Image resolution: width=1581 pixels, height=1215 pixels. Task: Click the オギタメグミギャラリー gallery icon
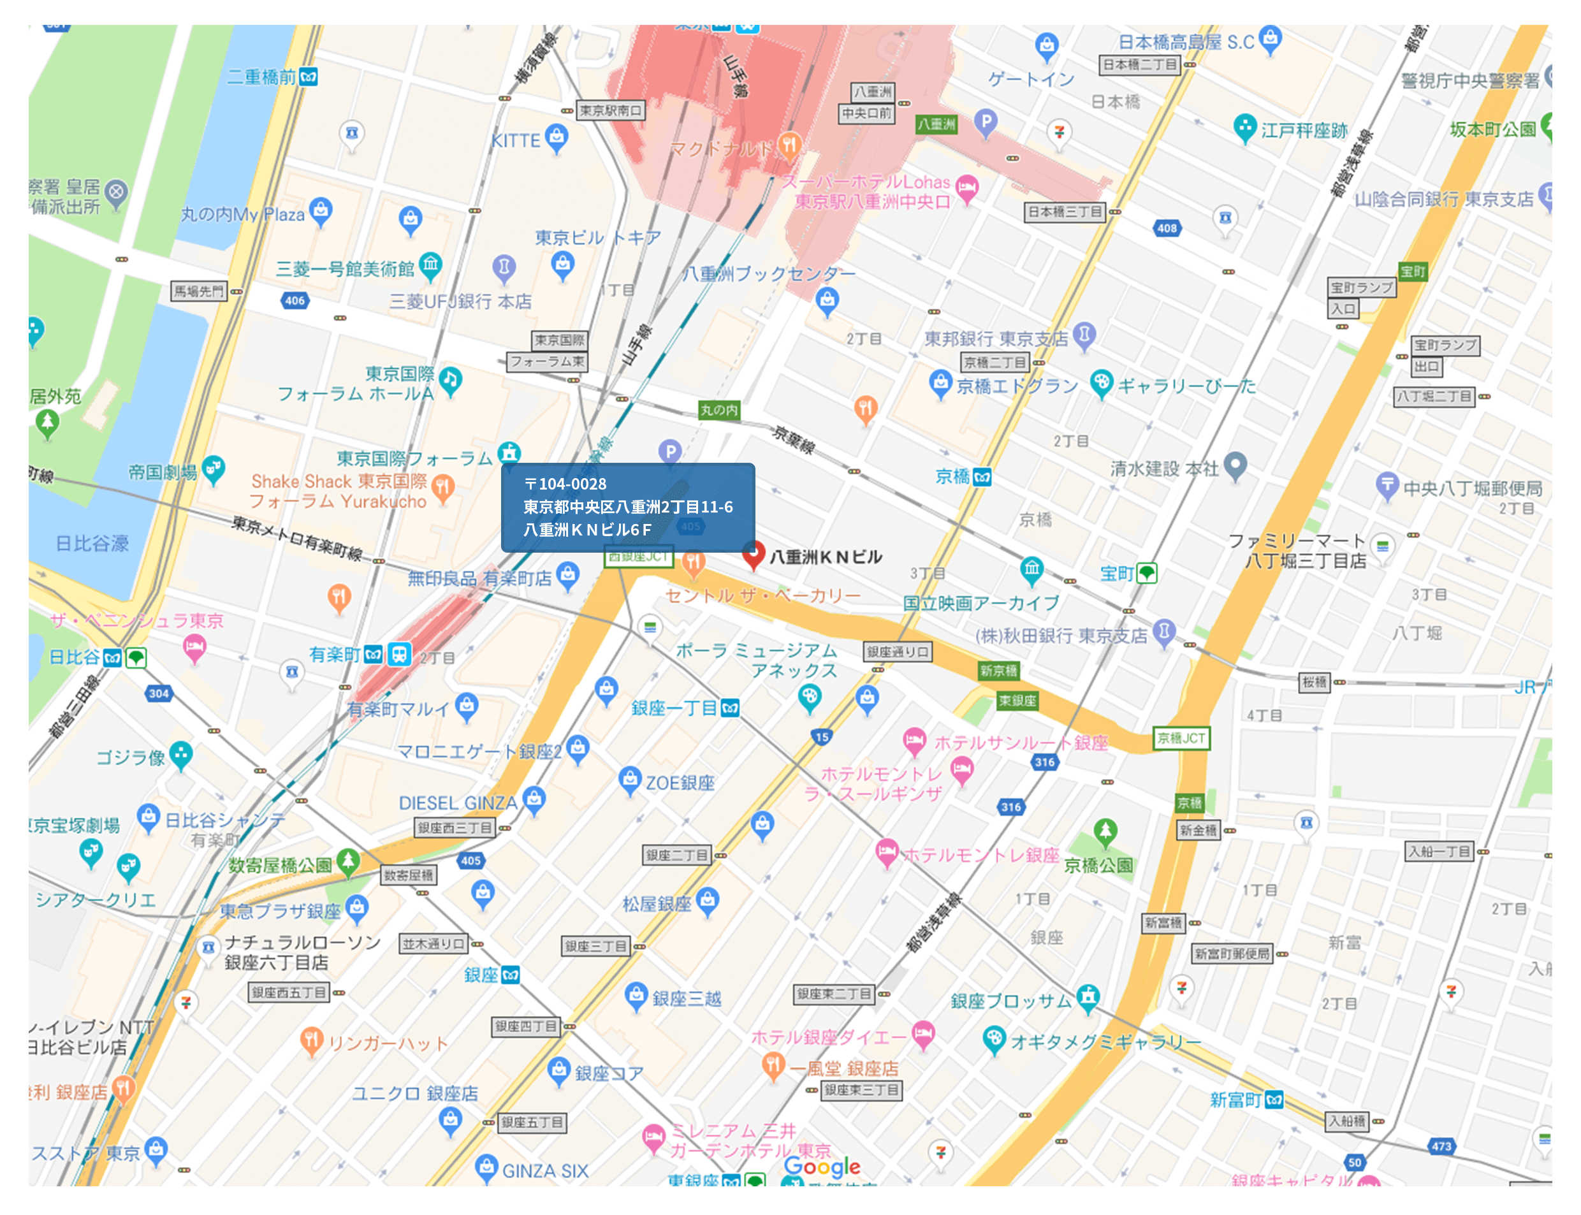(994, 1040)
